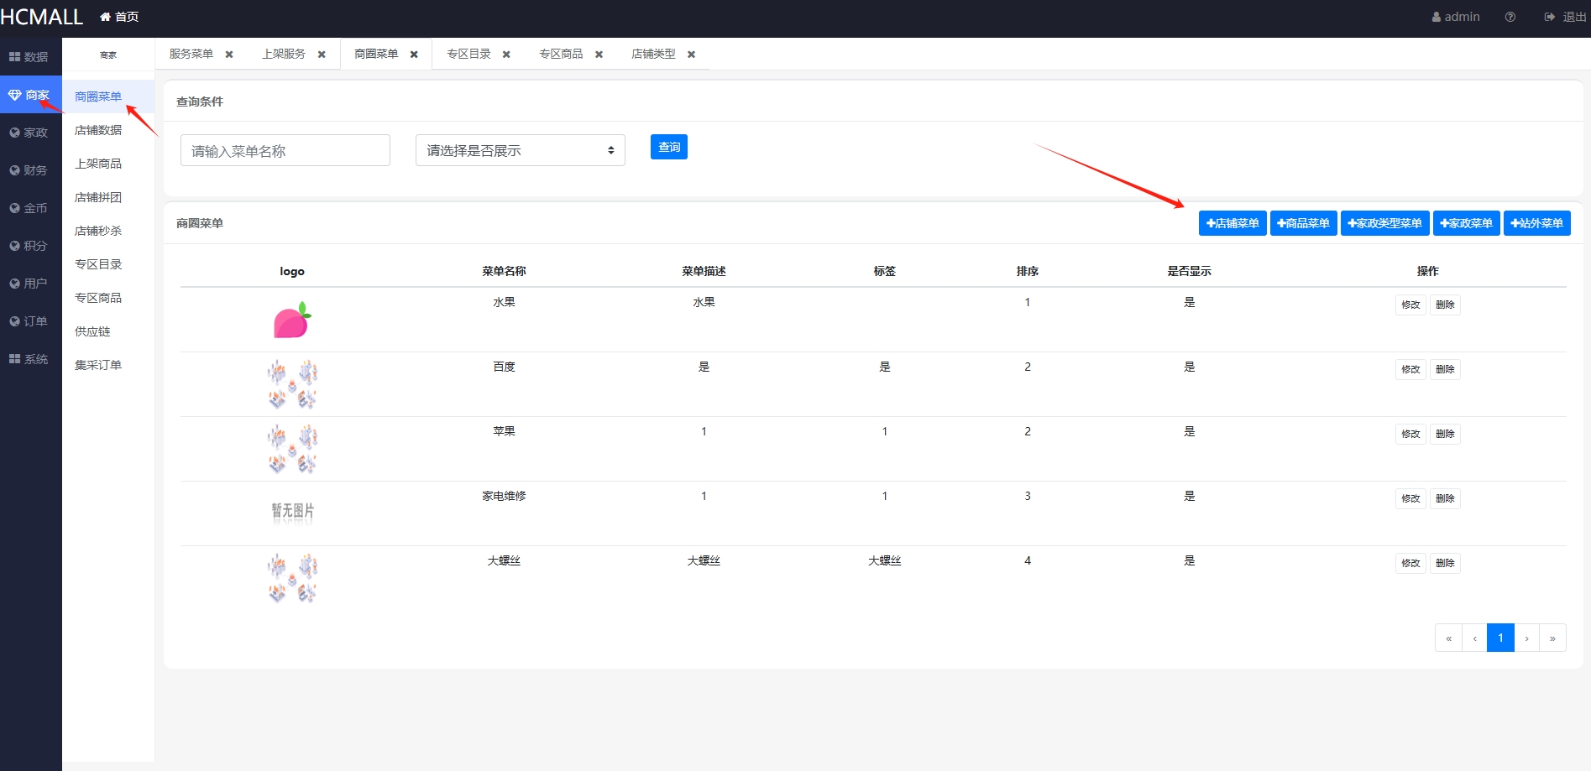Viewport: 1591px width, 771px height.
Task: Click 删除 for the 大螺丝 row
Action: click(1445, 563)
